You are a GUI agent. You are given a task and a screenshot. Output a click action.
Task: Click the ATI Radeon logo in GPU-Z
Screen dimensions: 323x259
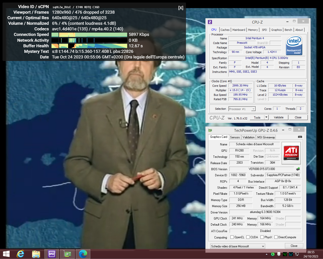(x=291, y=153)
